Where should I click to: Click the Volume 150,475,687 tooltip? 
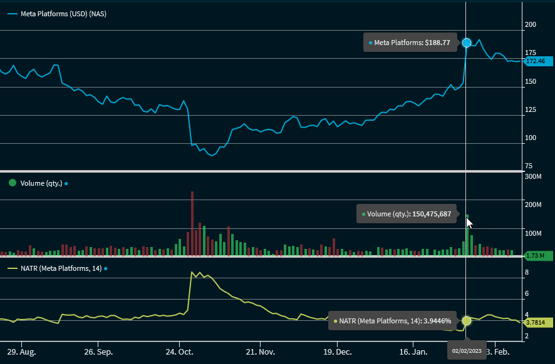[406, 214]
